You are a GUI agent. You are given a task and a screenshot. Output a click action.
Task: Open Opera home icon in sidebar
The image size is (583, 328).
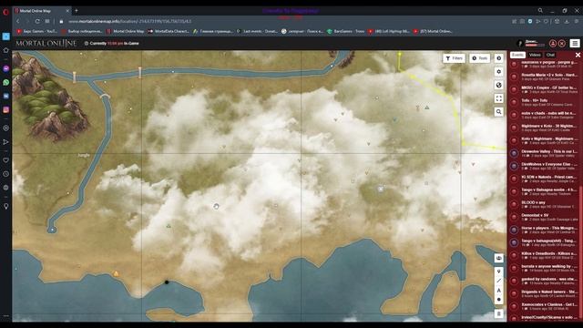pos(6,50)
